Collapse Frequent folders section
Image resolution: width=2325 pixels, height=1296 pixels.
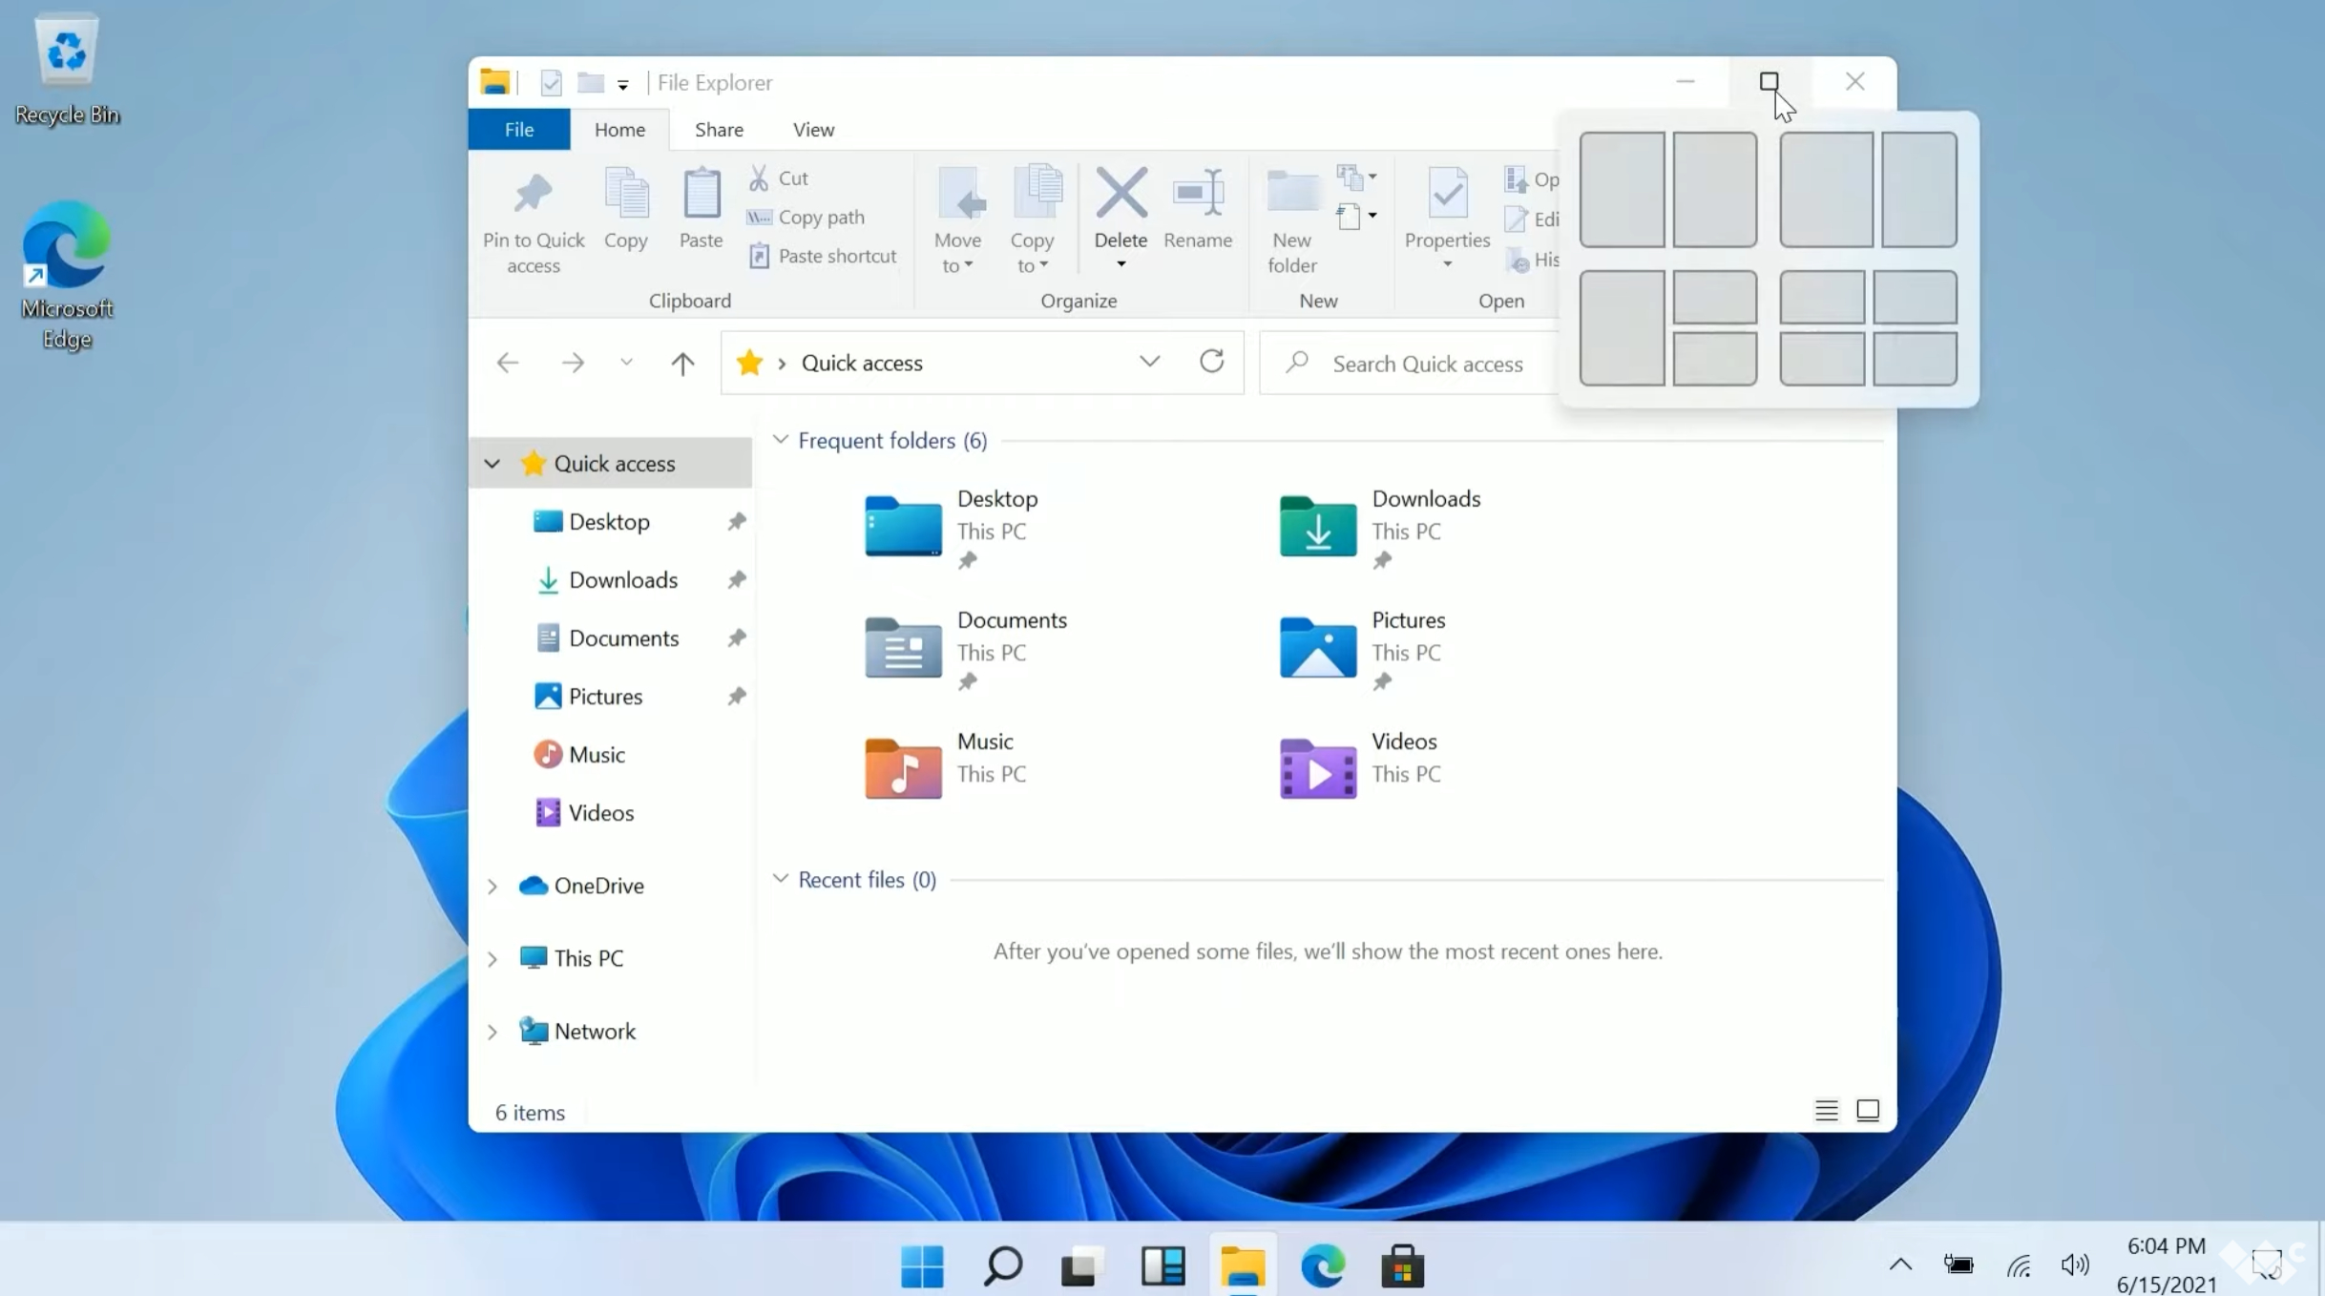pos(780,439)
